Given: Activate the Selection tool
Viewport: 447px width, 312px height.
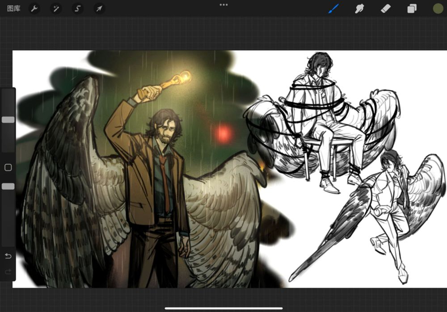Looking at the screenshot, I should click(x=77, y=8).
